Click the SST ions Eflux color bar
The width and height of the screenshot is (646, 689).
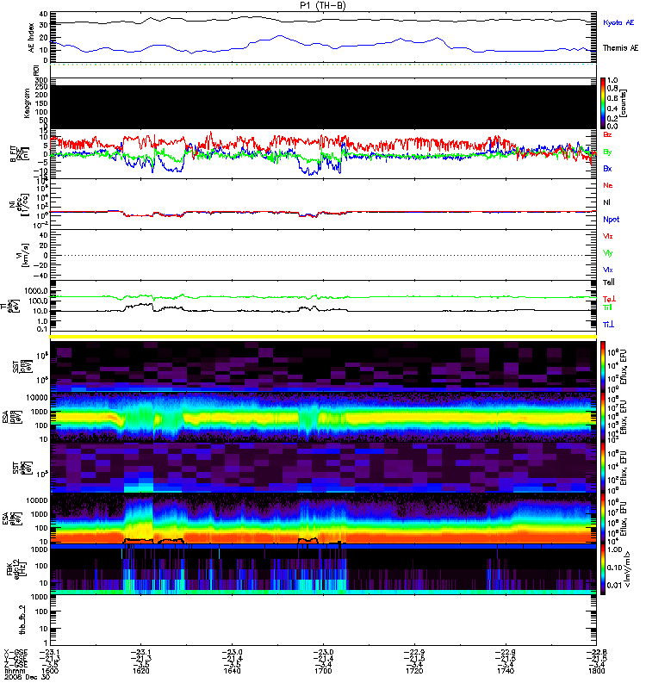pyautogui.click(x=603, y=365)
